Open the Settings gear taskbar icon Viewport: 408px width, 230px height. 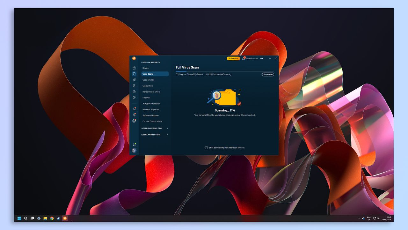click(39, 219)
